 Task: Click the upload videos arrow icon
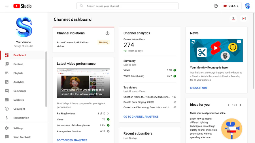point(233,19)
